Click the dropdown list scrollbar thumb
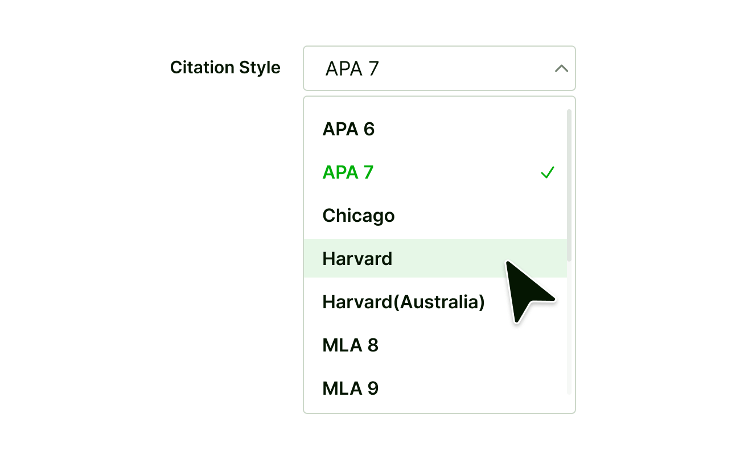Image resolution: width=740 pixels, height=455 pixels. click(569, 185)
